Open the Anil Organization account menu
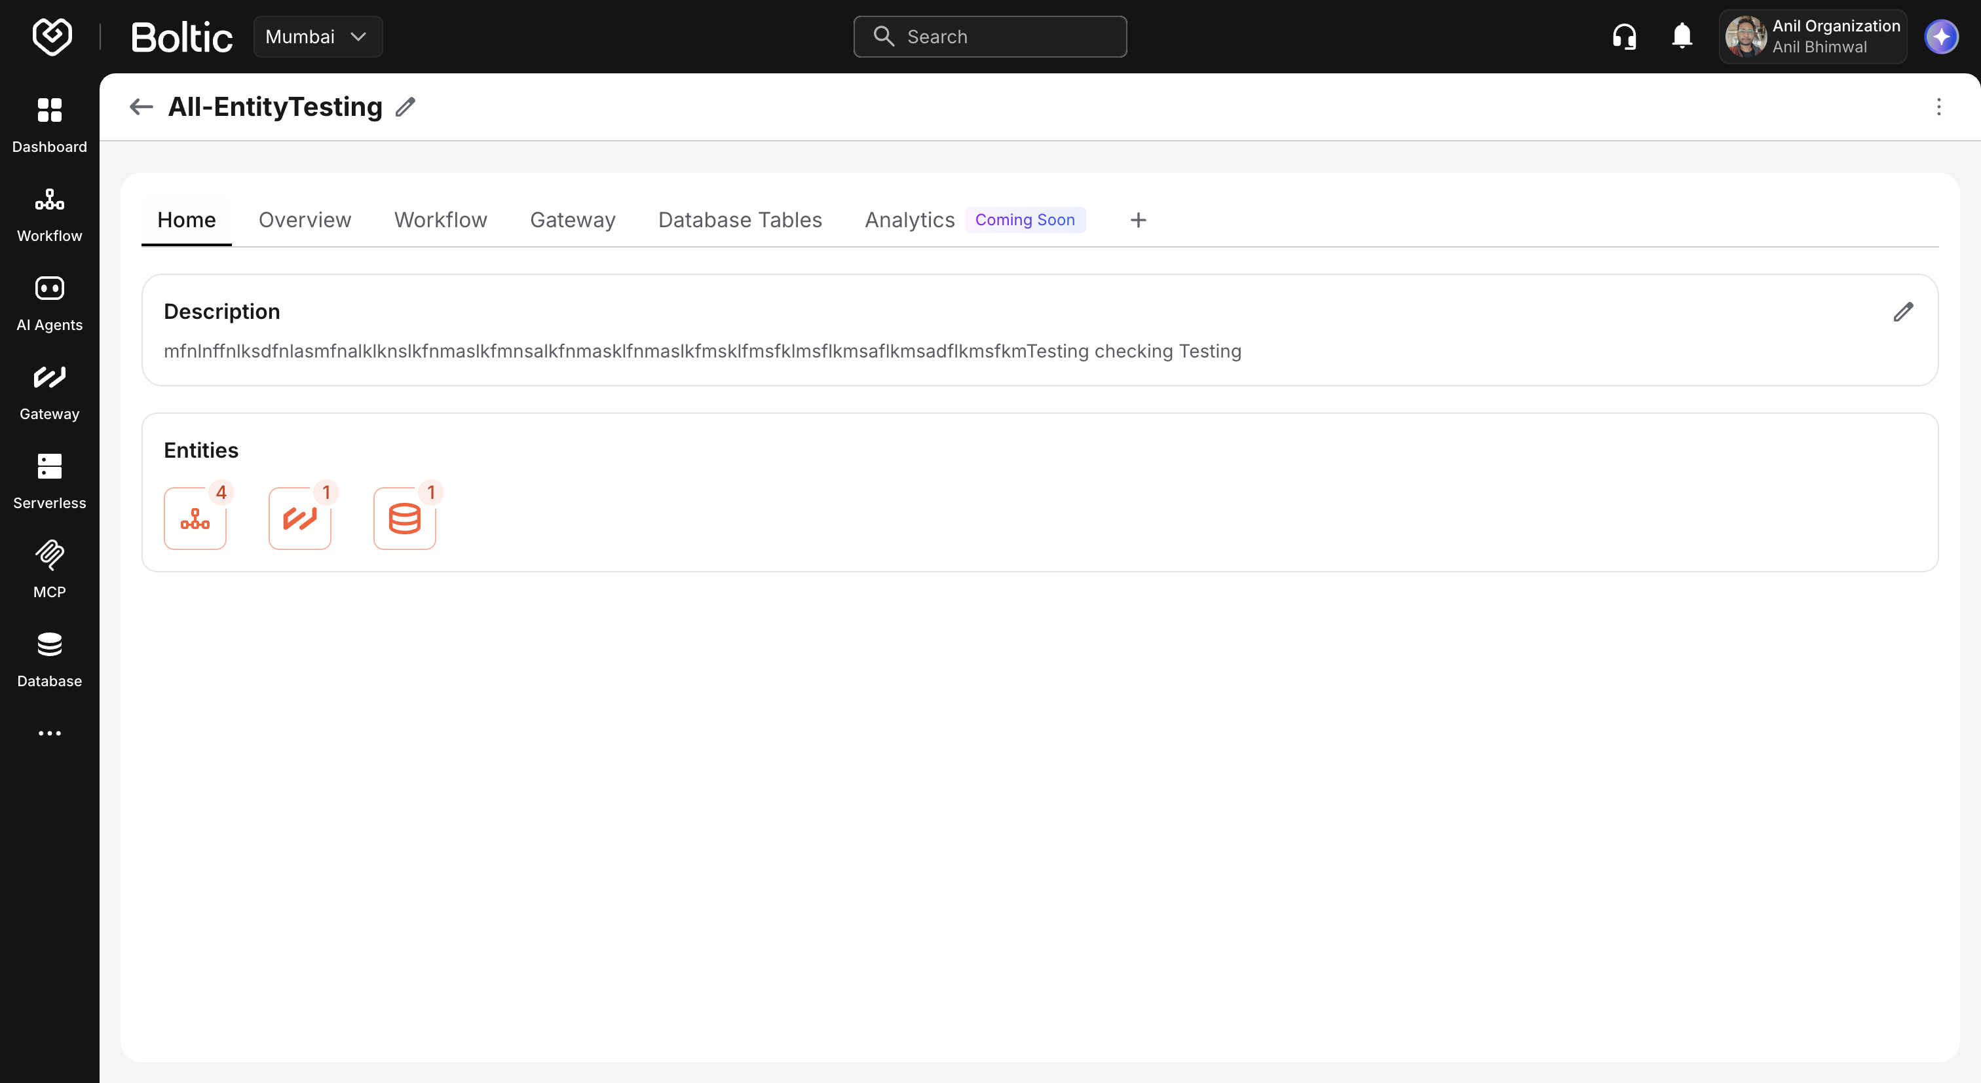Viewport: 1981px width, 1083px height. [1813, 36]
